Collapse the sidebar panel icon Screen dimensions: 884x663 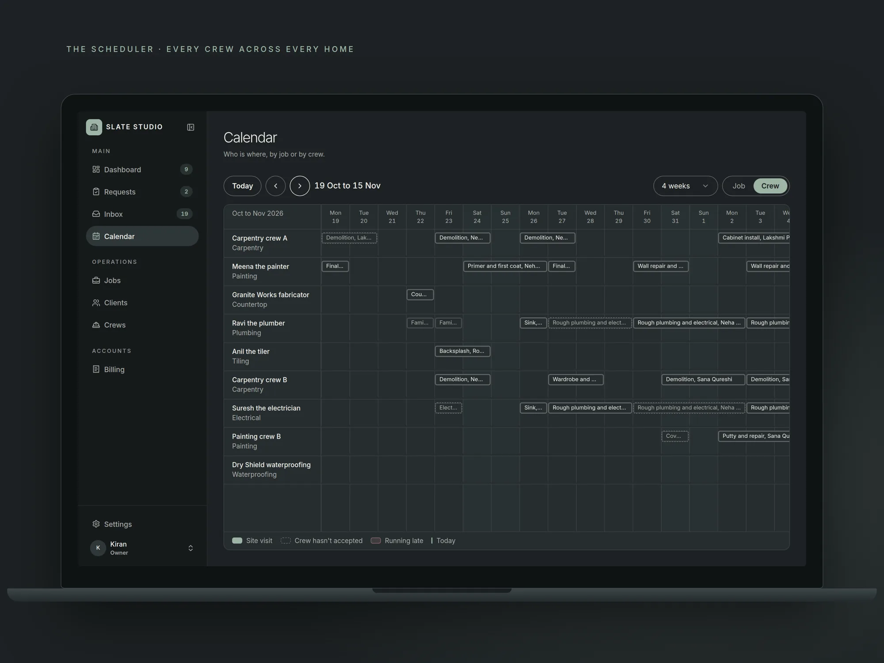191,127
